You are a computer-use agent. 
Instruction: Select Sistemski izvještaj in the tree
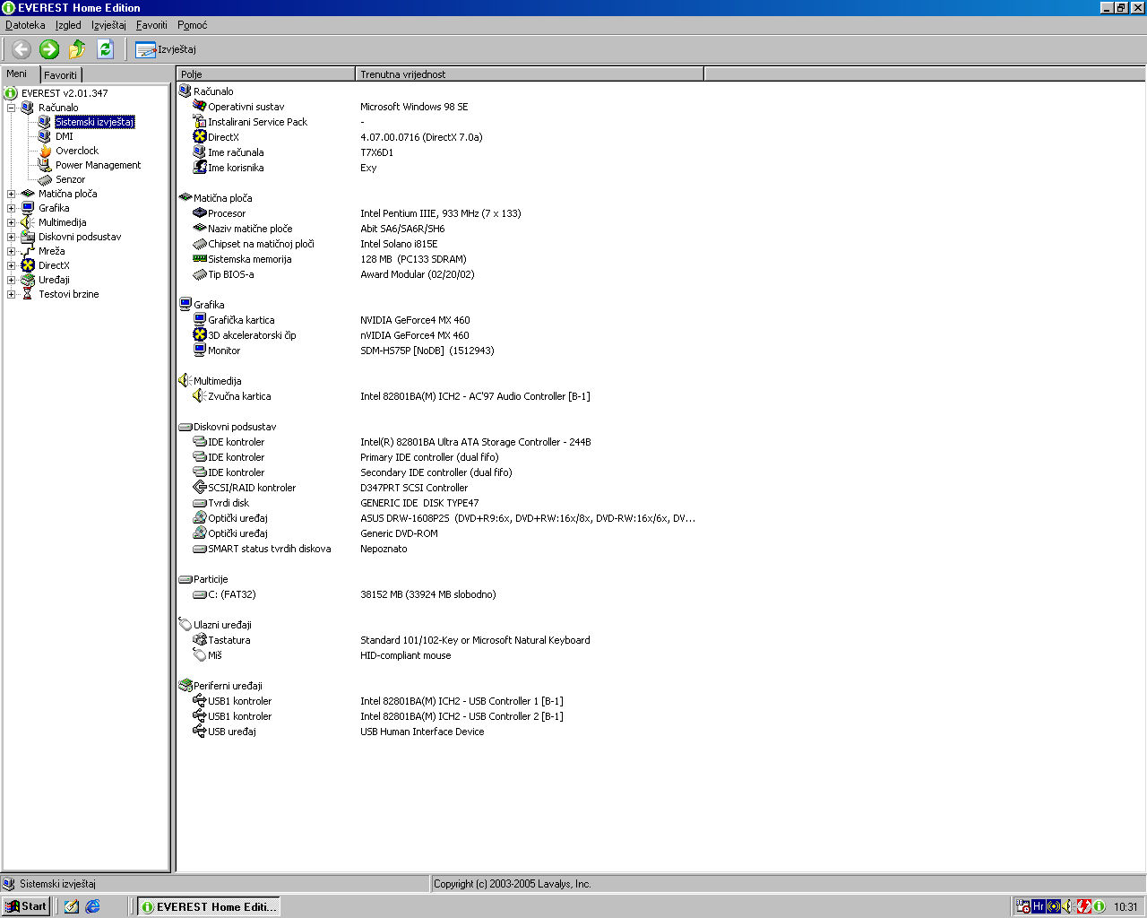click(94, 122)
